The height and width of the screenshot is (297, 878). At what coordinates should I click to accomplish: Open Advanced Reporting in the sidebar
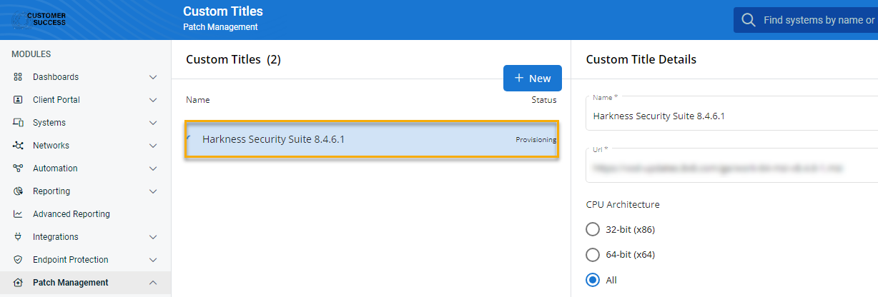pos(71,214)
